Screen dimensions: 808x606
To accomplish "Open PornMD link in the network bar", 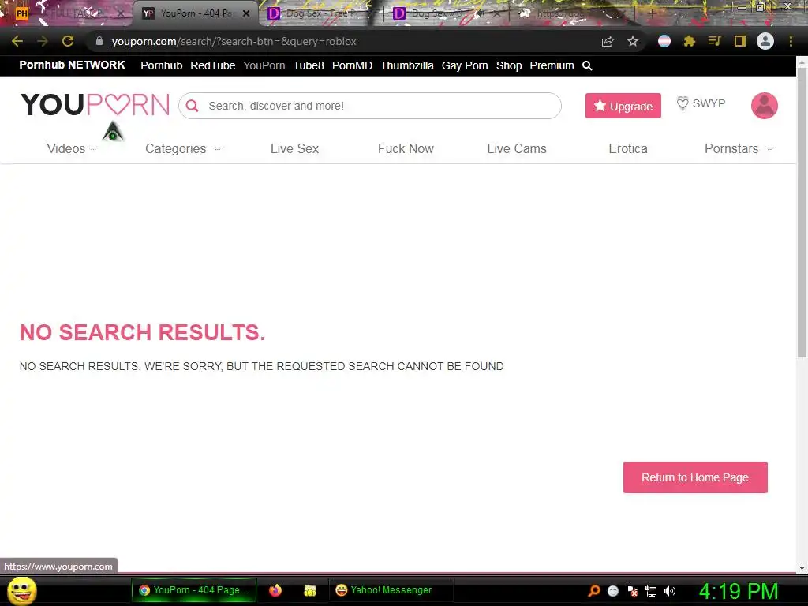I will pyautogui.click(x=352, y=65).
